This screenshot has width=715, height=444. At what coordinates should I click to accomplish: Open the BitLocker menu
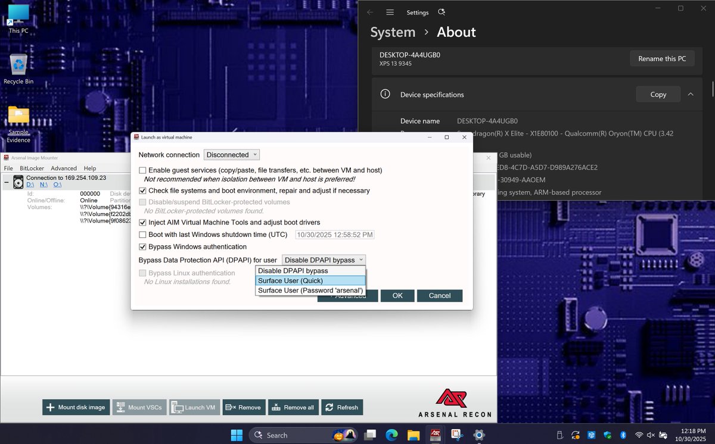pyautogui.click(x=32, y=168)
